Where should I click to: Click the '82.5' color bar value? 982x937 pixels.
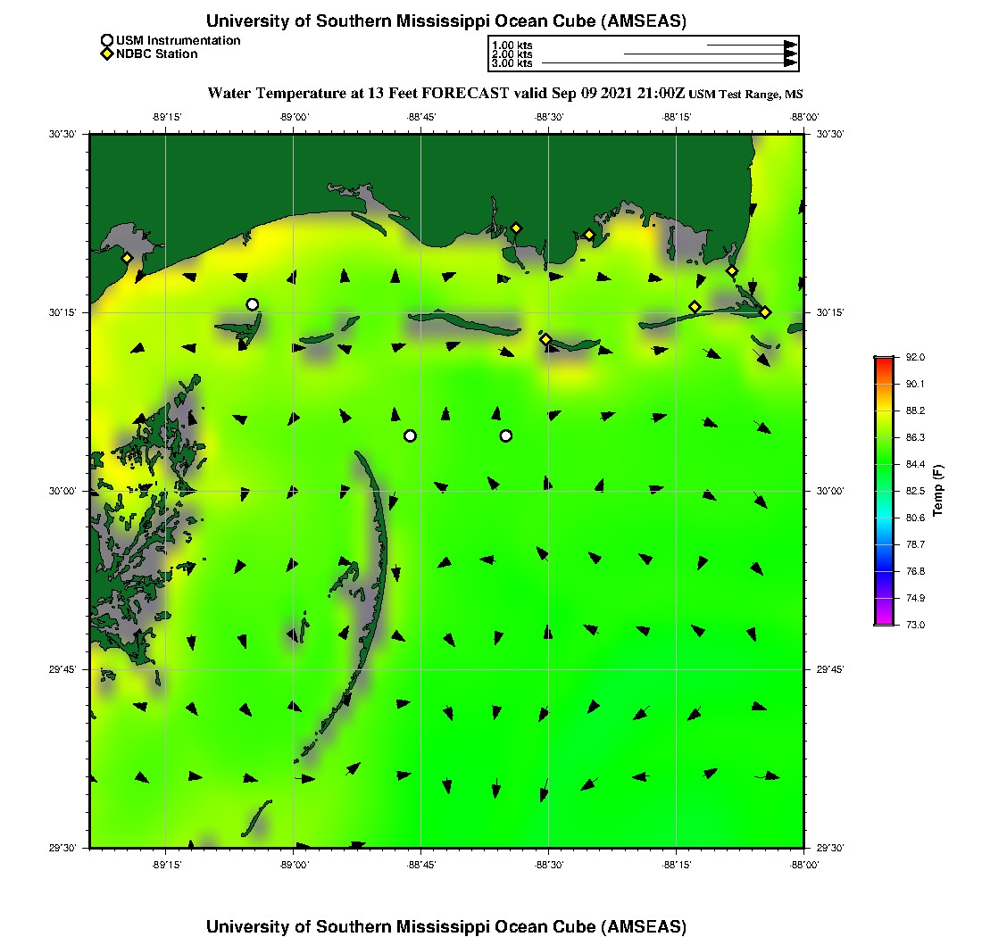[x=915, y=492]
